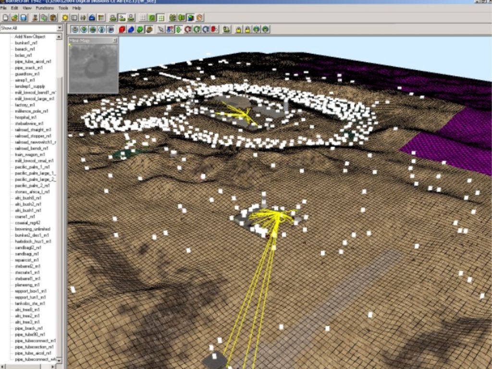Viewport: 492px width, 369px height.
Task: Open the Functions menu
Action: (x=45, y=8)
